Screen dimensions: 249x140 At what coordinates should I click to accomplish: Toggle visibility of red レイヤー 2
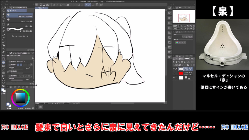coord(174,73)
